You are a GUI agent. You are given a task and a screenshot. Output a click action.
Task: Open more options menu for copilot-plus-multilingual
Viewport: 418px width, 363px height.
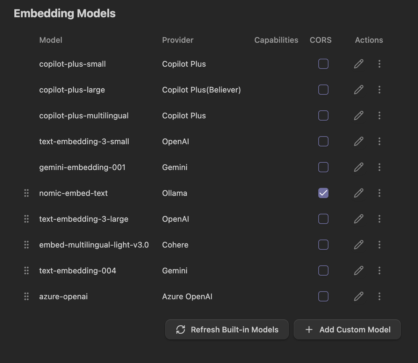tap(379, 115)
